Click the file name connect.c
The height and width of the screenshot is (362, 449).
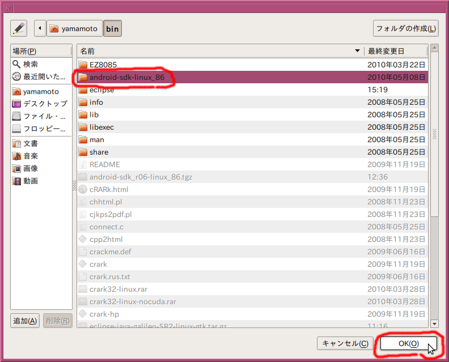pos(107,227)
